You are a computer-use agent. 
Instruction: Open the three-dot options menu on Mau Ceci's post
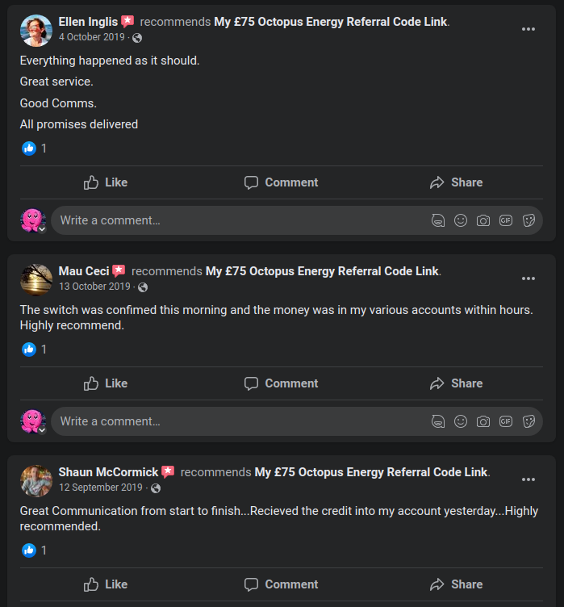528,278
